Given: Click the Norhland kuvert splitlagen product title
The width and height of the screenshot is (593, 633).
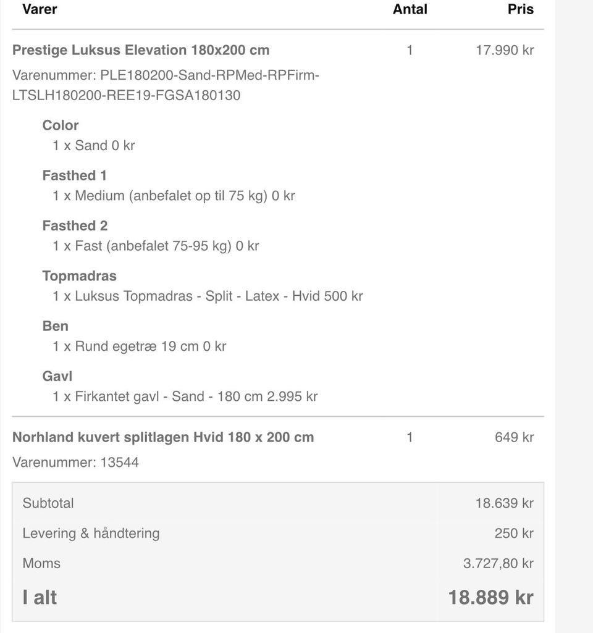Looking at the screenshot, I should click(x=163, y=437).
